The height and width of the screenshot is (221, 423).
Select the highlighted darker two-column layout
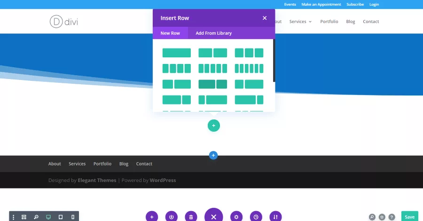click(212, 84)
